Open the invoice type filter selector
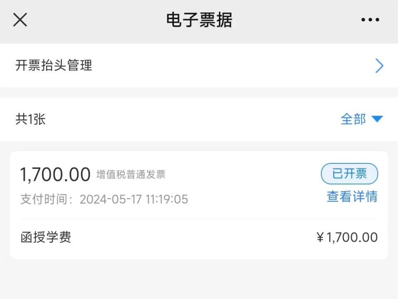Screen dimensions: 398x299 [362, 119]
